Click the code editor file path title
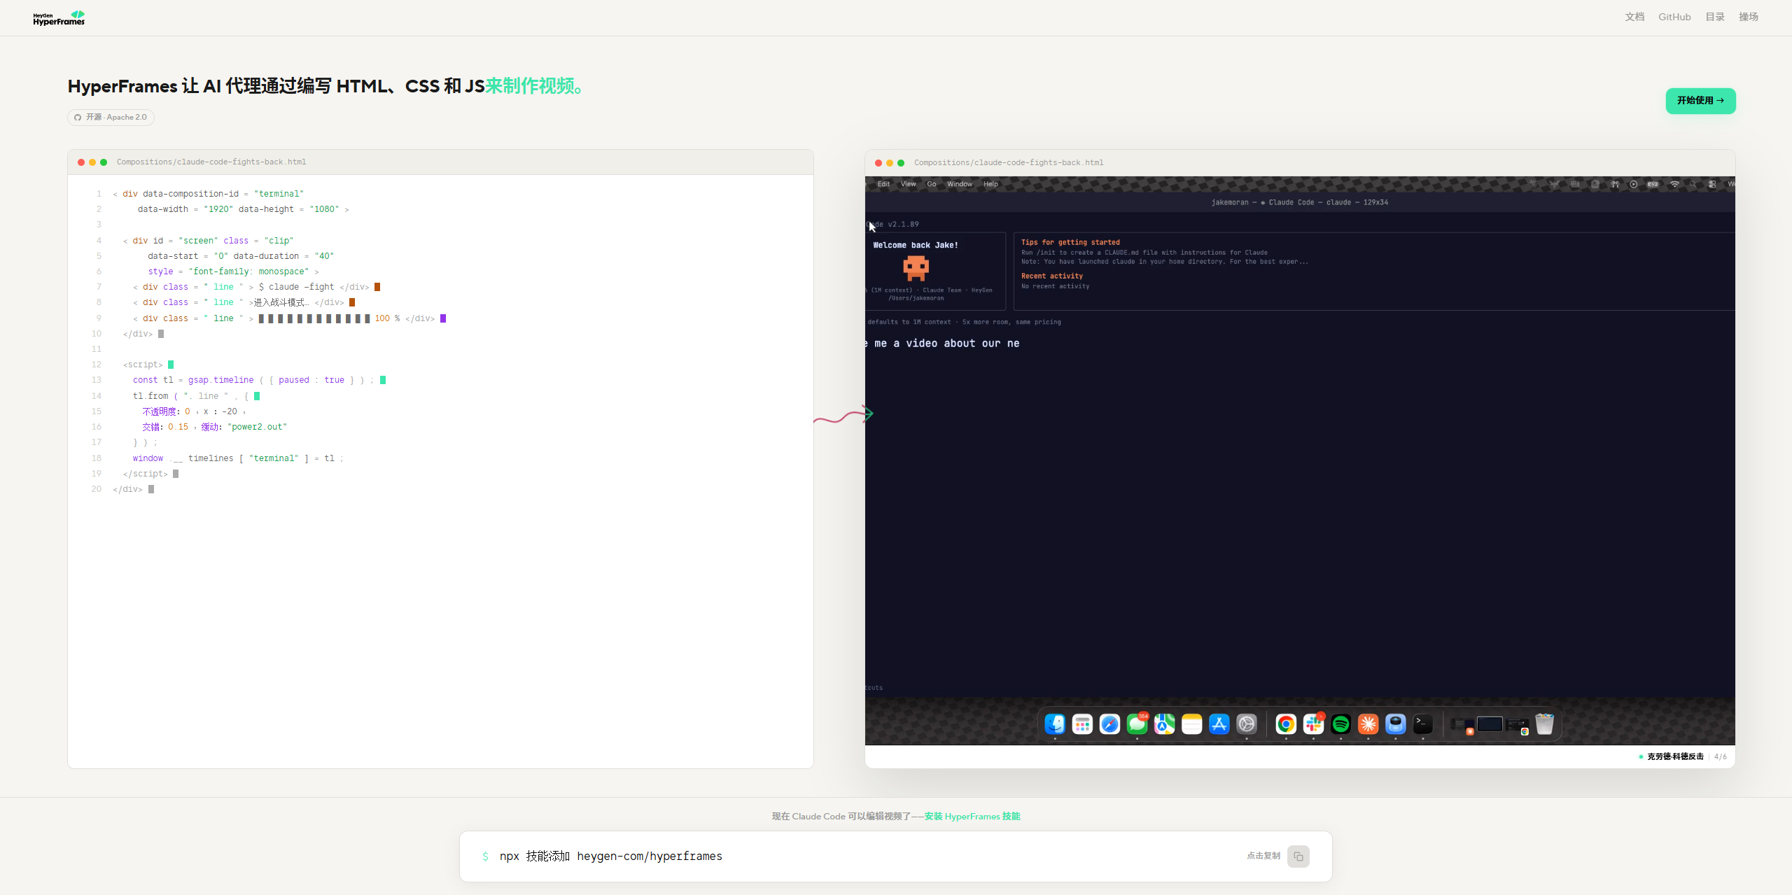 pos(211,162)
